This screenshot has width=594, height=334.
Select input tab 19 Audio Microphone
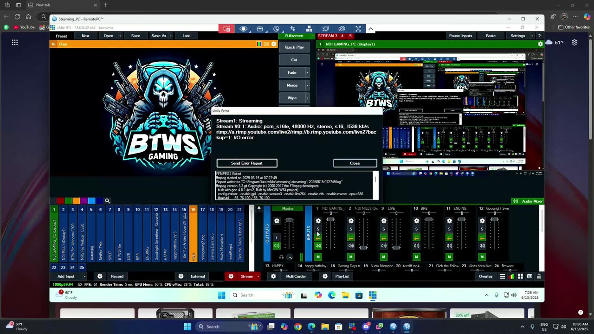(221, 234)
